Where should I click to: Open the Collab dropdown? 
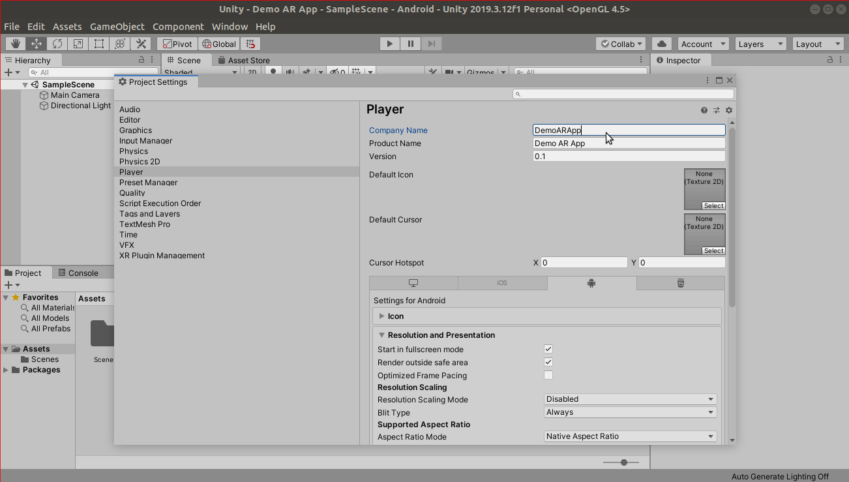(x=621, y=44)
